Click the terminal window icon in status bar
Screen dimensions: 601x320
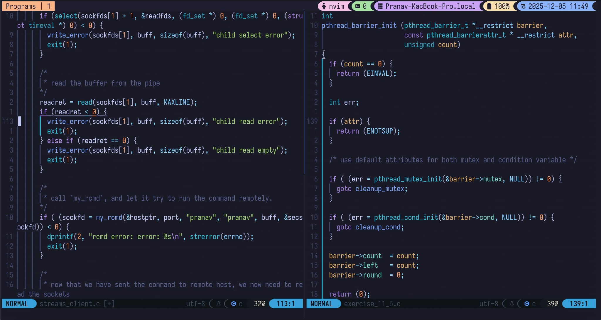click(x=357, y=6)
